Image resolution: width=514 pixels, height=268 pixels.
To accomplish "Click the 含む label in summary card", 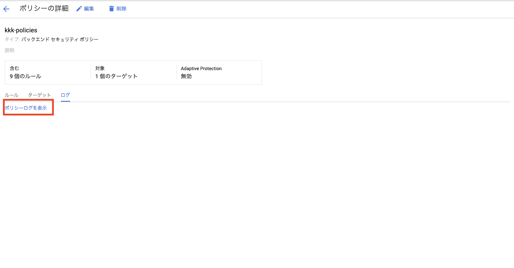I will 14,69.
